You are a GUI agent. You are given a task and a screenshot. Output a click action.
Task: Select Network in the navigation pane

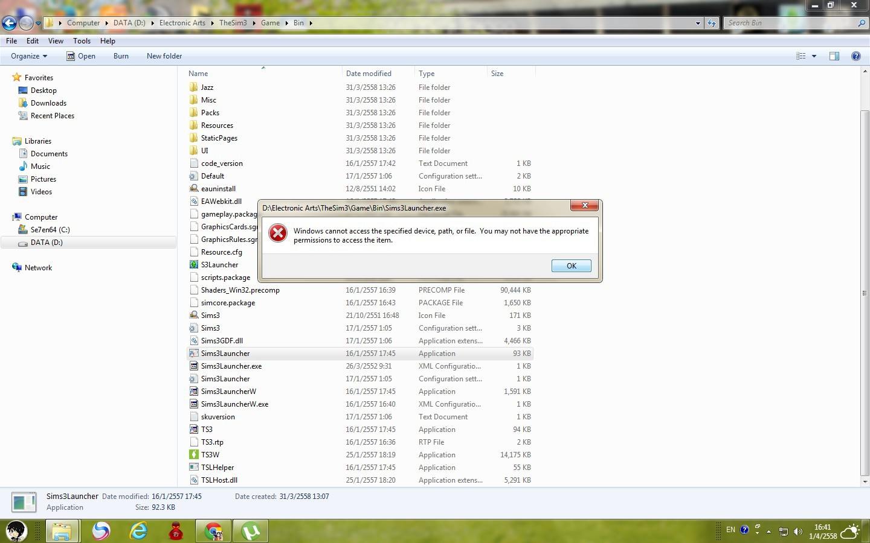[x=38, y=268]
